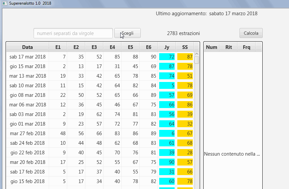
Task: Focus the 'numeri separati da virgole' input field
Action: (x=73, y=33)
